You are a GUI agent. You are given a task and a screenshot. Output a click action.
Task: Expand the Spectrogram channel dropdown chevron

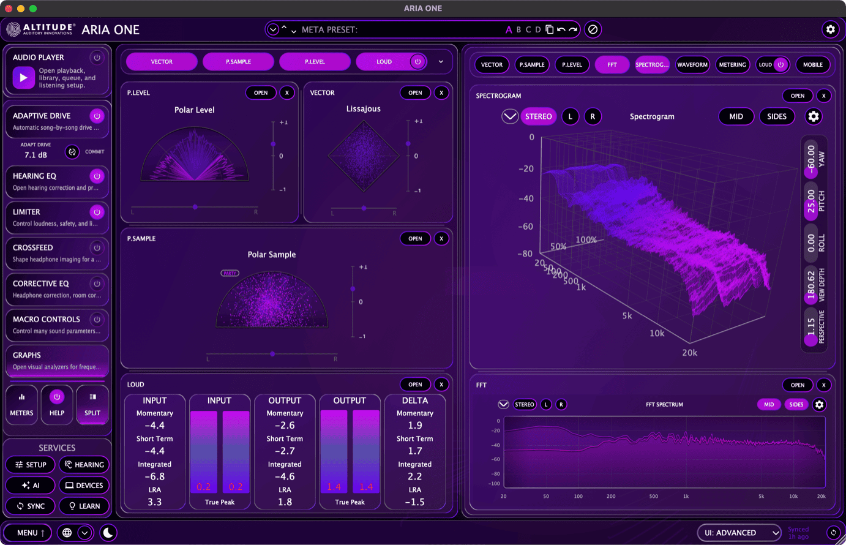510,116
